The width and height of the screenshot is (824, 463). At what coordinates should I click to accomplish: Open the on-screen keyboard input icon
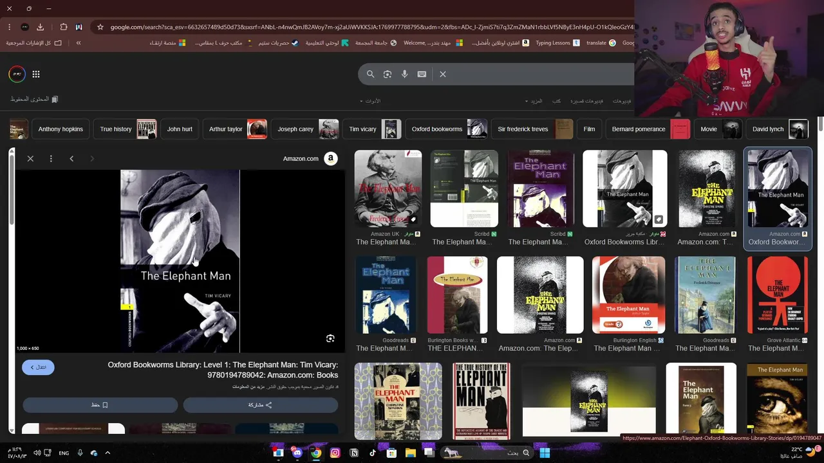point(422,74)
